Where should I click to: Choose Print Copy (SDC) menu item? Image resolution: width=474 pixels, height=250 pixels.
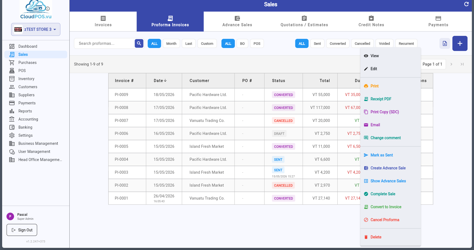coord(390,112)
